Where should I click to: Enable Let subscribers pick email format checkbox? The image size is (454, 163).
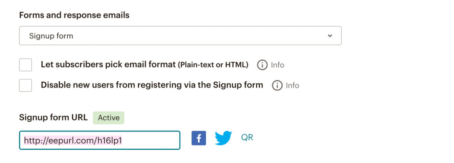click(25, 65)
